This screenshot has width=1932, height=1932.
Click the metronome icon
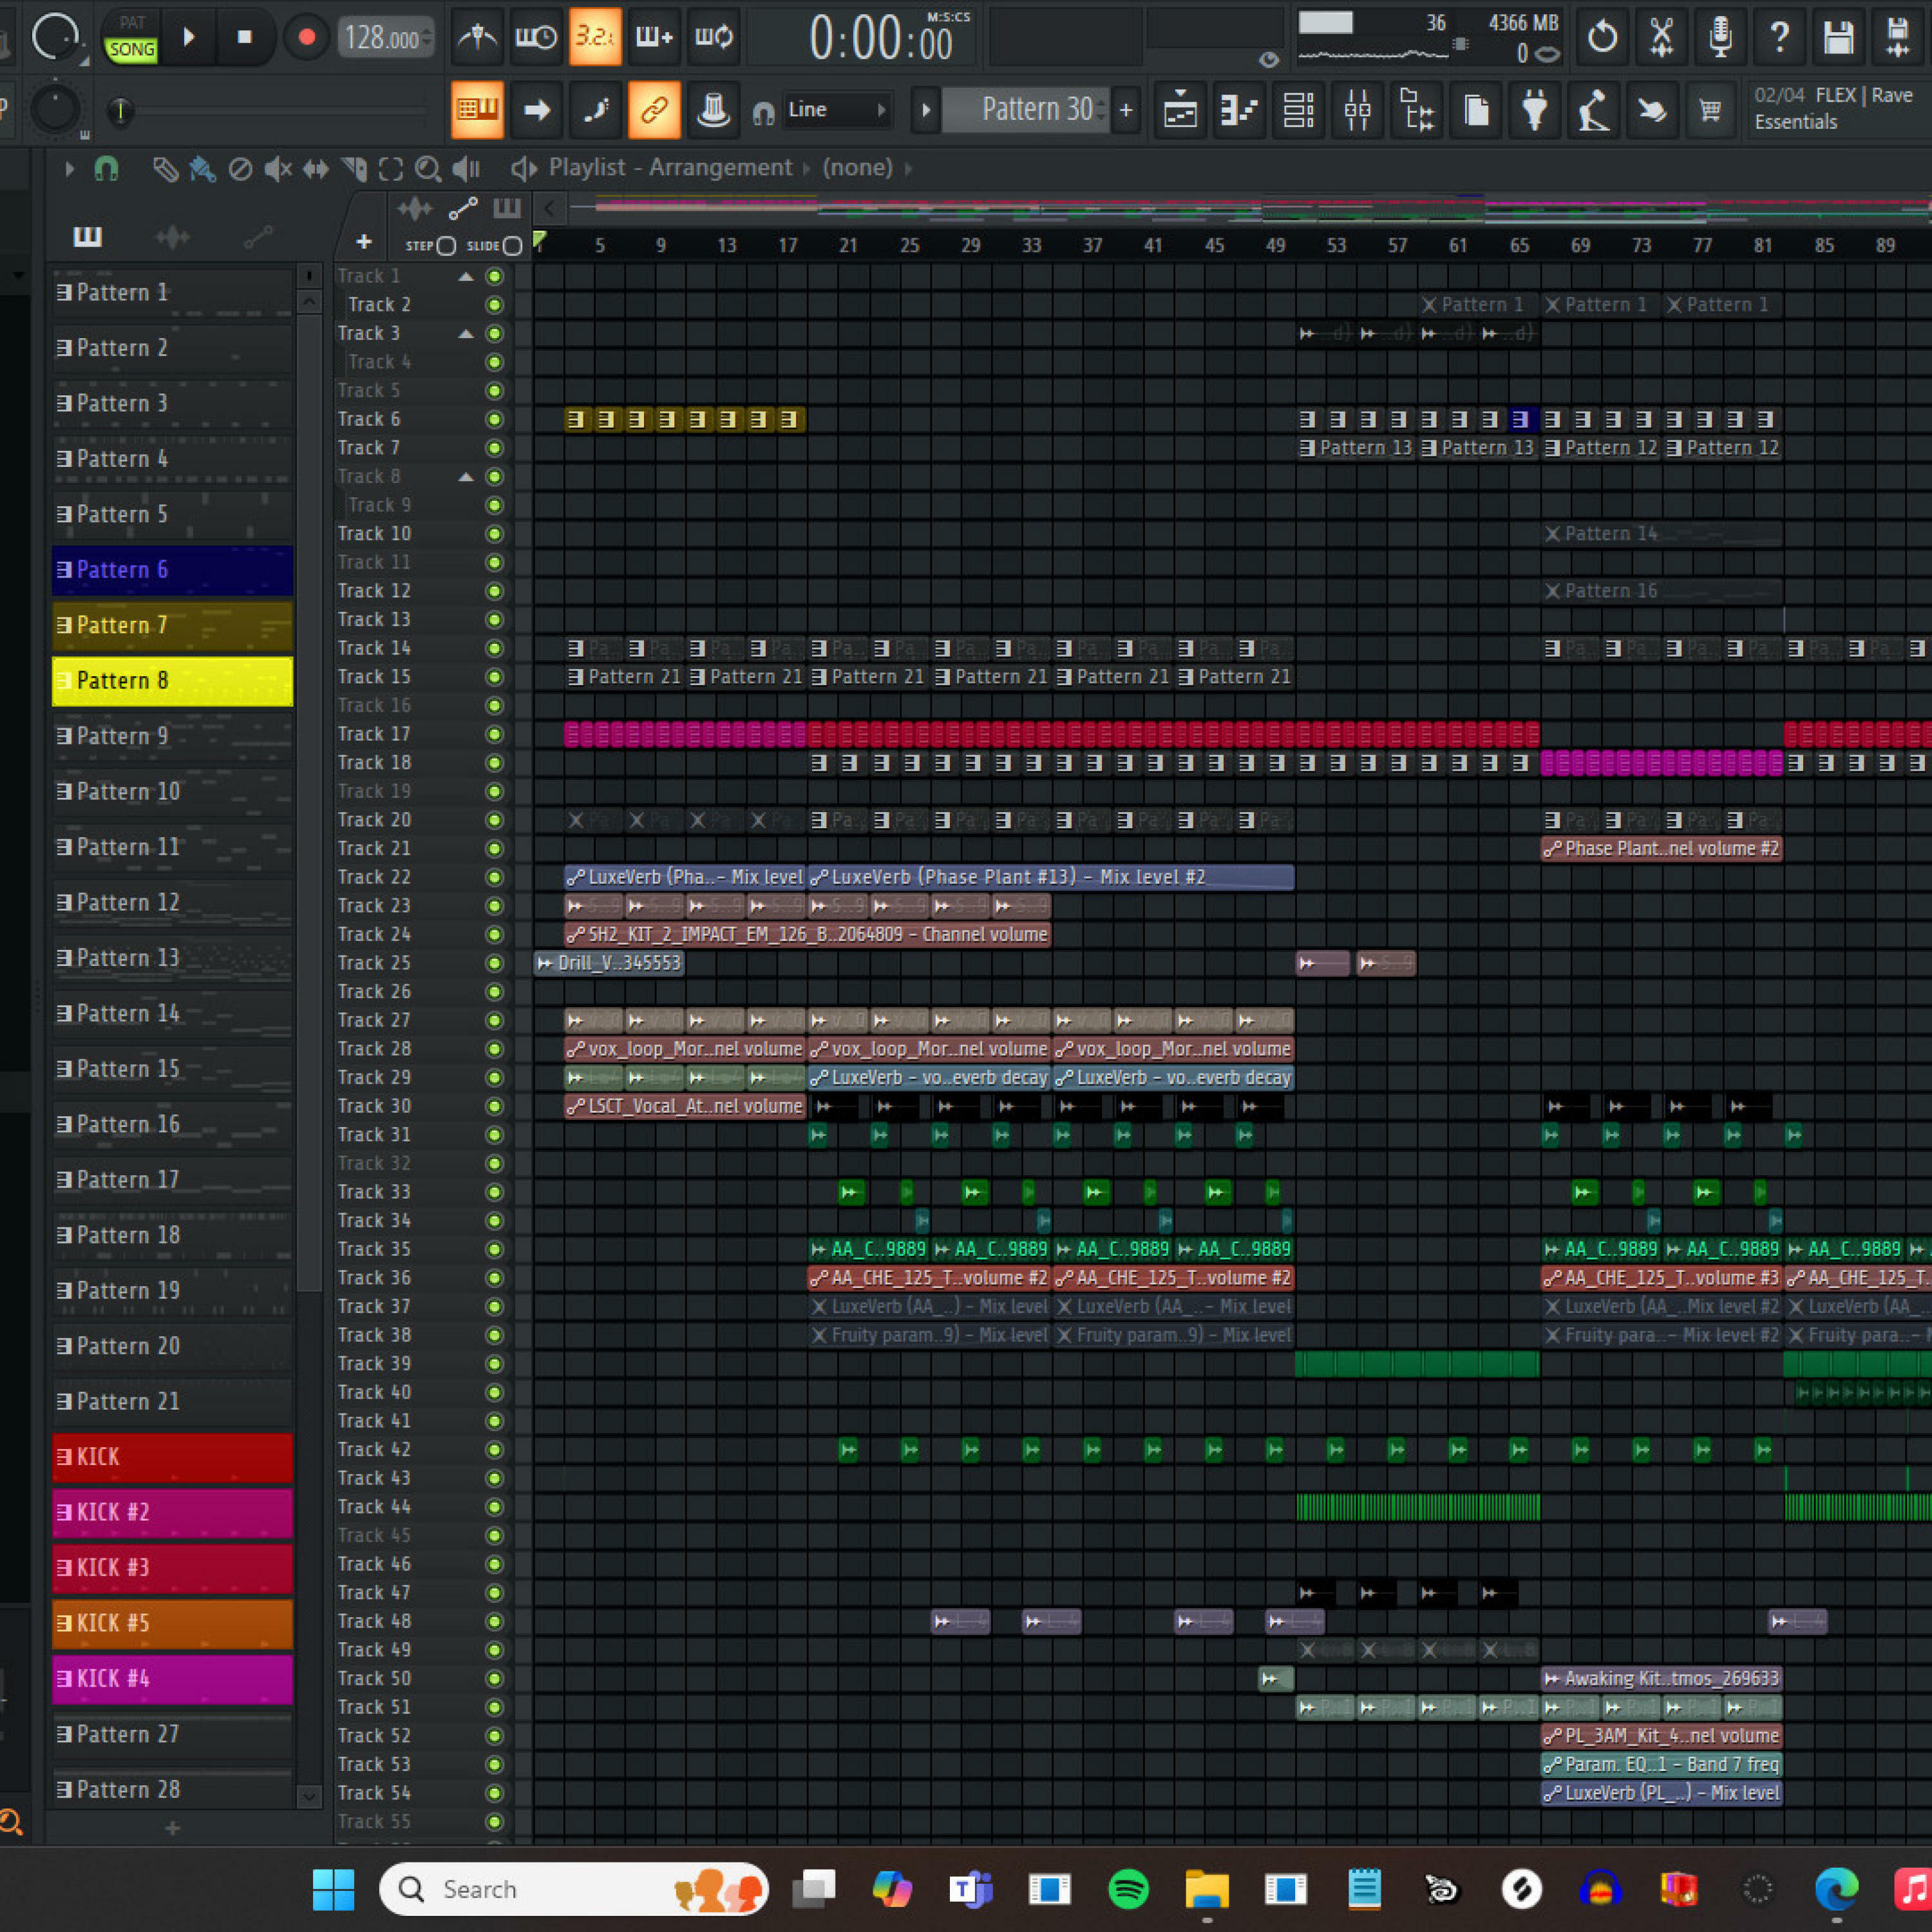(x=477, y=38)
